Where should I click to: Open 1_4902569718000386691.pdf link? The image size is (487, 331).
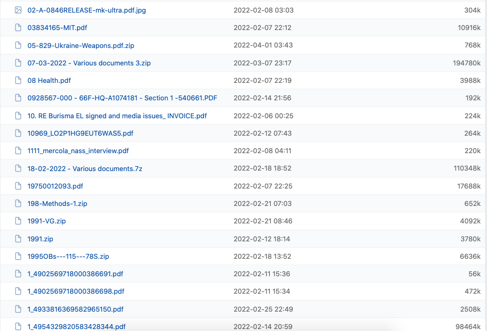pyautogui.click(x=75, y=273)
